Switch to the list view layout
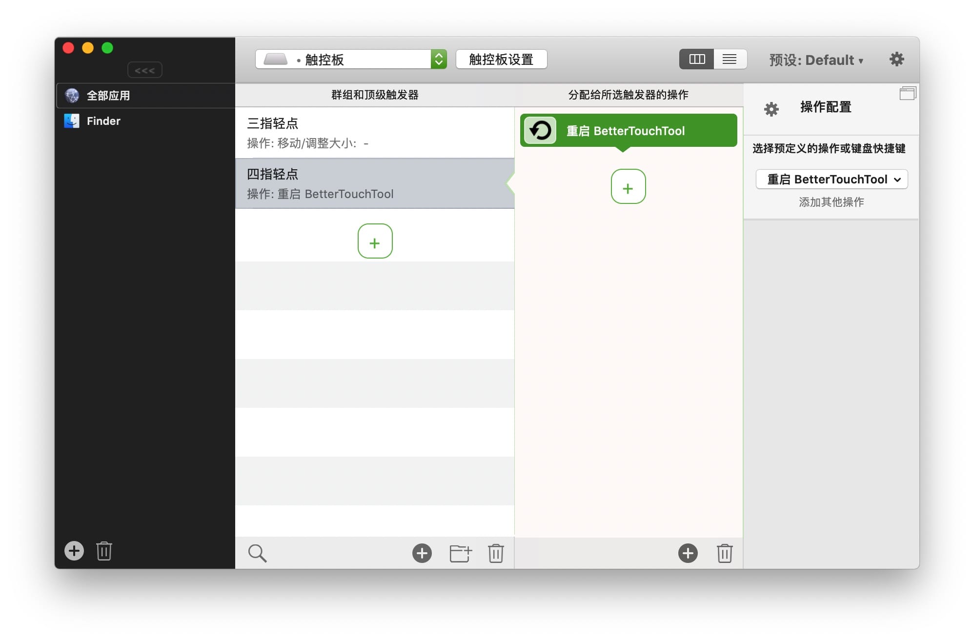 730,60
